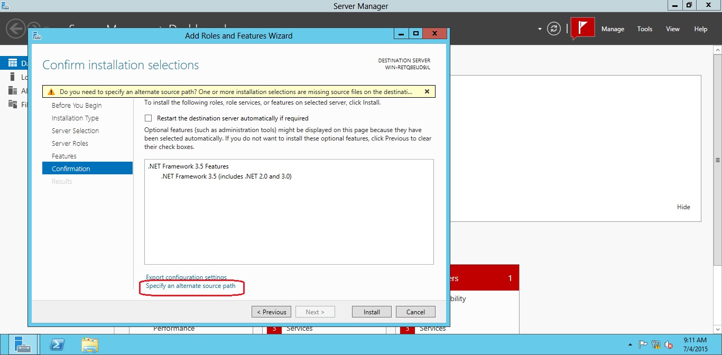Screen dimensions: 722x355
Task: Refresh Server Manager with the refresh icon
Action: click(x=554, y=29)
